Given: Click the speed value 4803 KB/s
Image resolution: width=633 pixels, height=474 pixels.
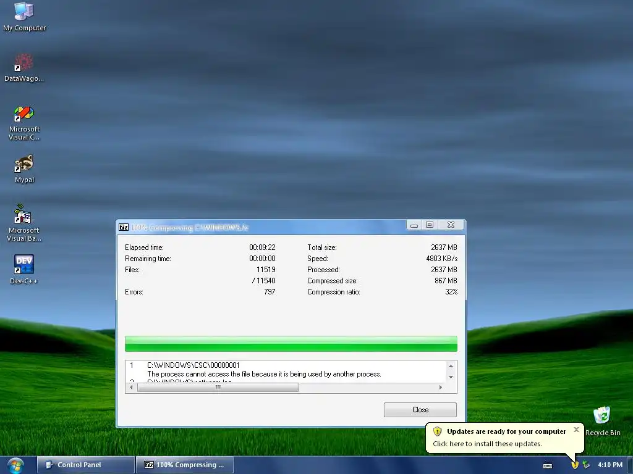Looking at the screenshot, I should click(441, 259).
